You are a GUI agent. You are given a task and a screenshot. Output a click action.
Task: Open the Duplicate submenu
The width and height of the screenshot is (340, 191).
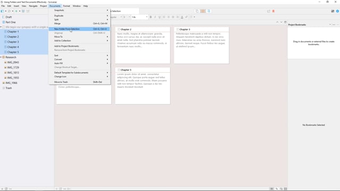[79, 15]
